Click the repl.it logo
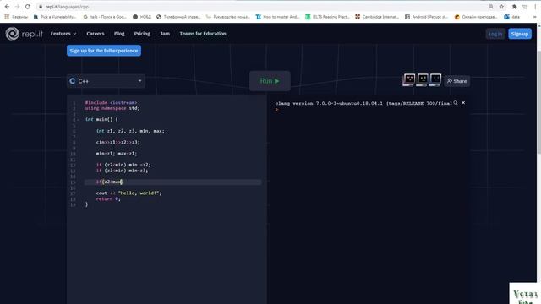 pyautogui.click(x=25, y=34)
